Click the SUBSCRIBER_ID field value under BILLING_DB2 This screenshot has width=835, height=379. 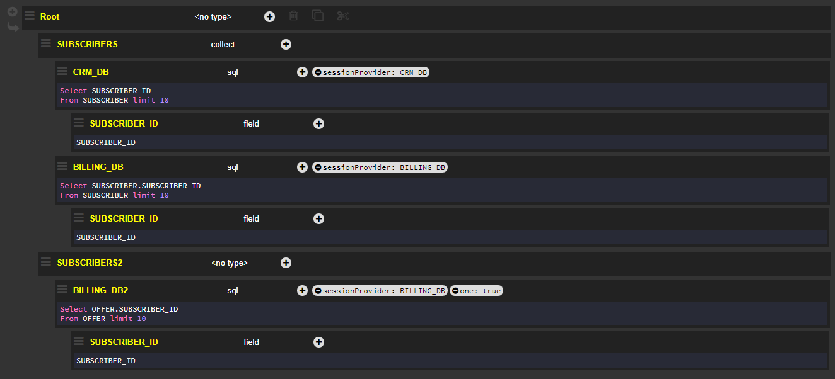106,361
